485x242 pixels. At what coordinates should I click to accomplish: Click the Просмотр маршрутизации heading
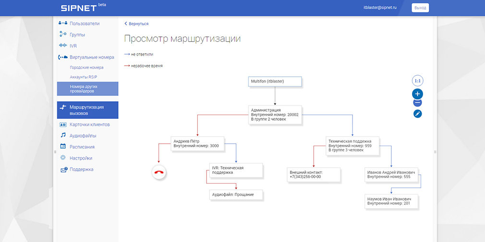(182, 39)
